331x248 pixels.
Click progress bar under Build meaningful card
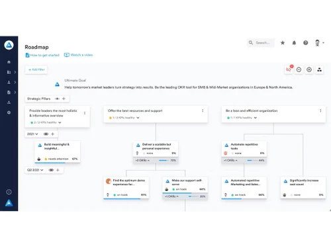pos(58,163)
